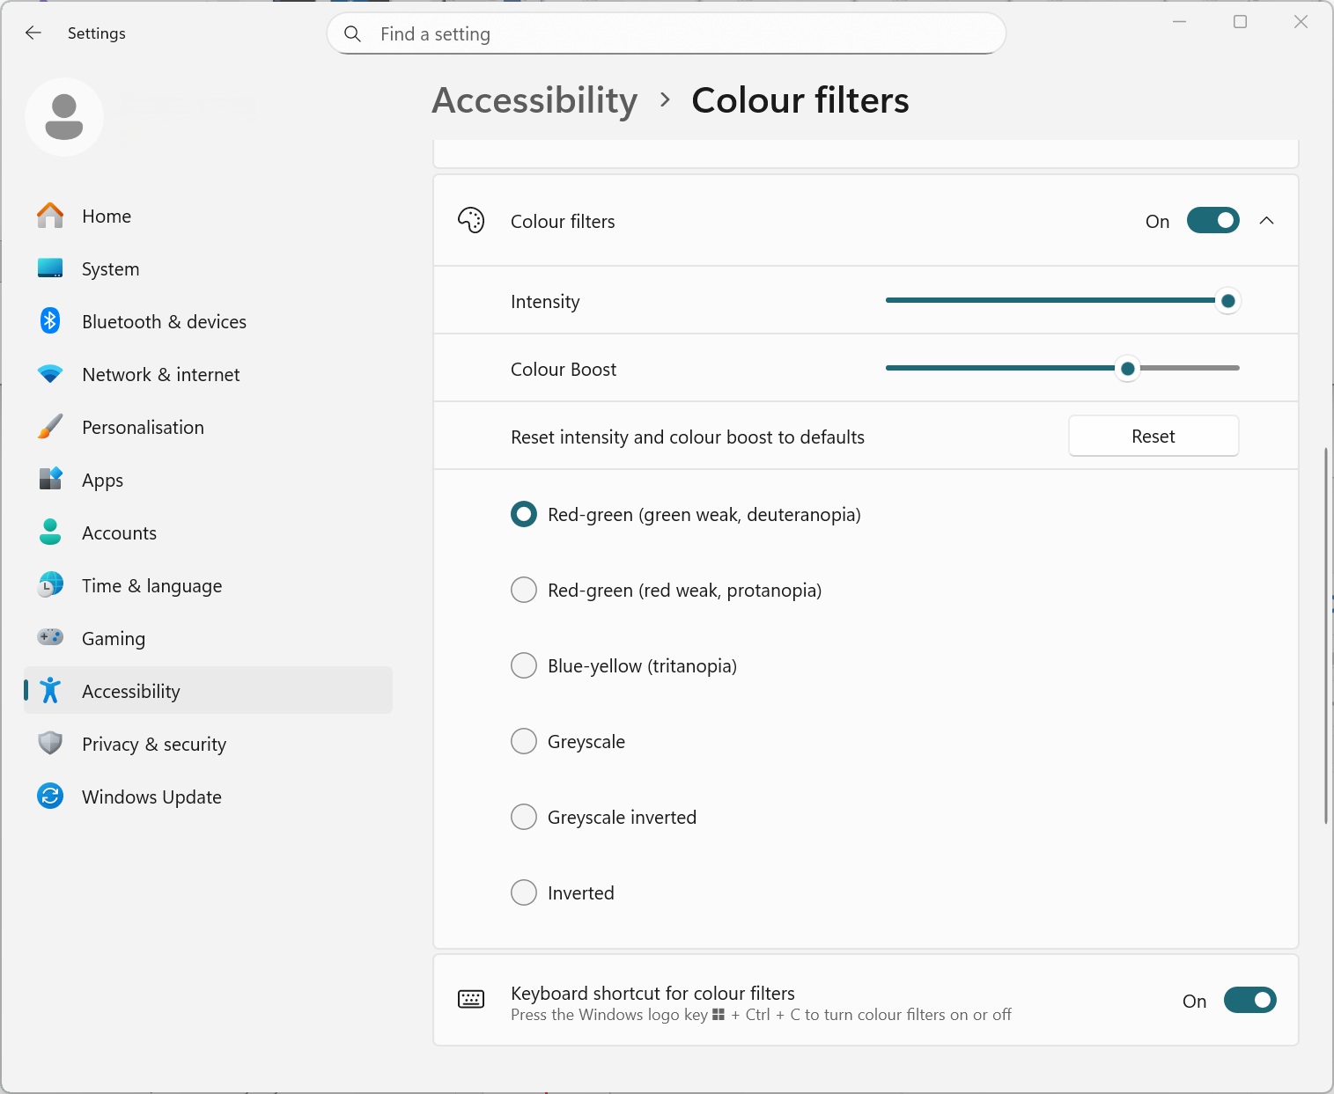The height and width of the screenshot is (1094, 1334).
Task: Click the Windows Update sync icon
Action: pyautogui.click(x=50, y=797)
